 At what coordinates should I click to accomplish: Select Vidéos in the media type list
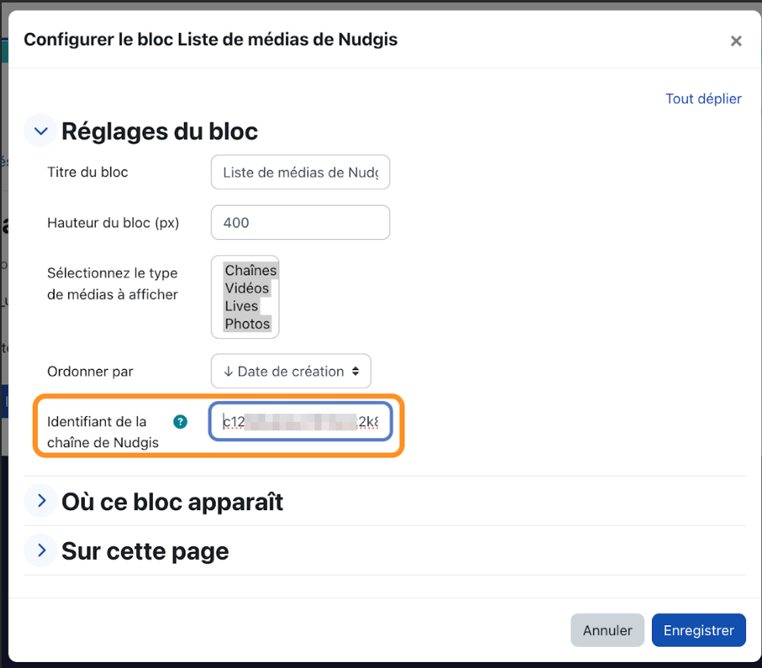(247, 288)
